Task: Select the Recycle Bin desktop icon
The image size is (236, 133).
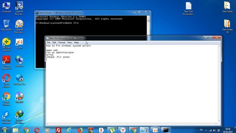Action: 6,25
